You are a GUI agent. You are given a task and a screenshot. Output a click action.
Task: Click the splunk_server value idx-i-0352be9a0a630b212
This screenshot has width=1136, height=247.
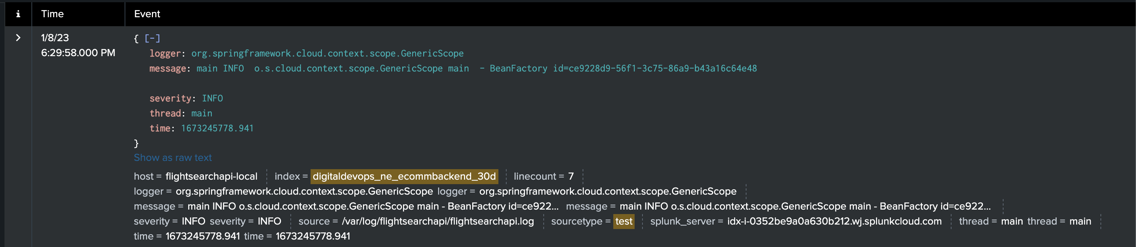[x=834, y=222]
